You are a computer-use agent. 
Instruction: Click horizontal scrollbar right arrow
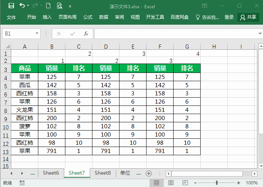[255, 174]
